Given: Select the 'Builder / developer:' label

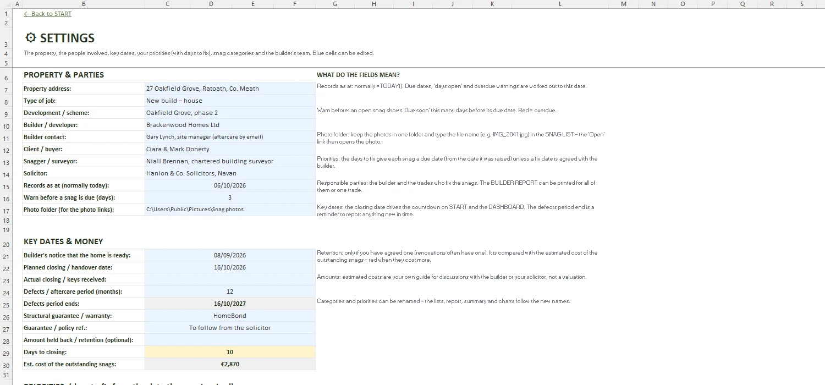Looking at the screenshot, I should point(84,125).
